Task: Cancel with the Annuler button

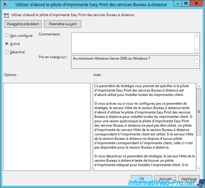Action: click(x=165, y=179)
